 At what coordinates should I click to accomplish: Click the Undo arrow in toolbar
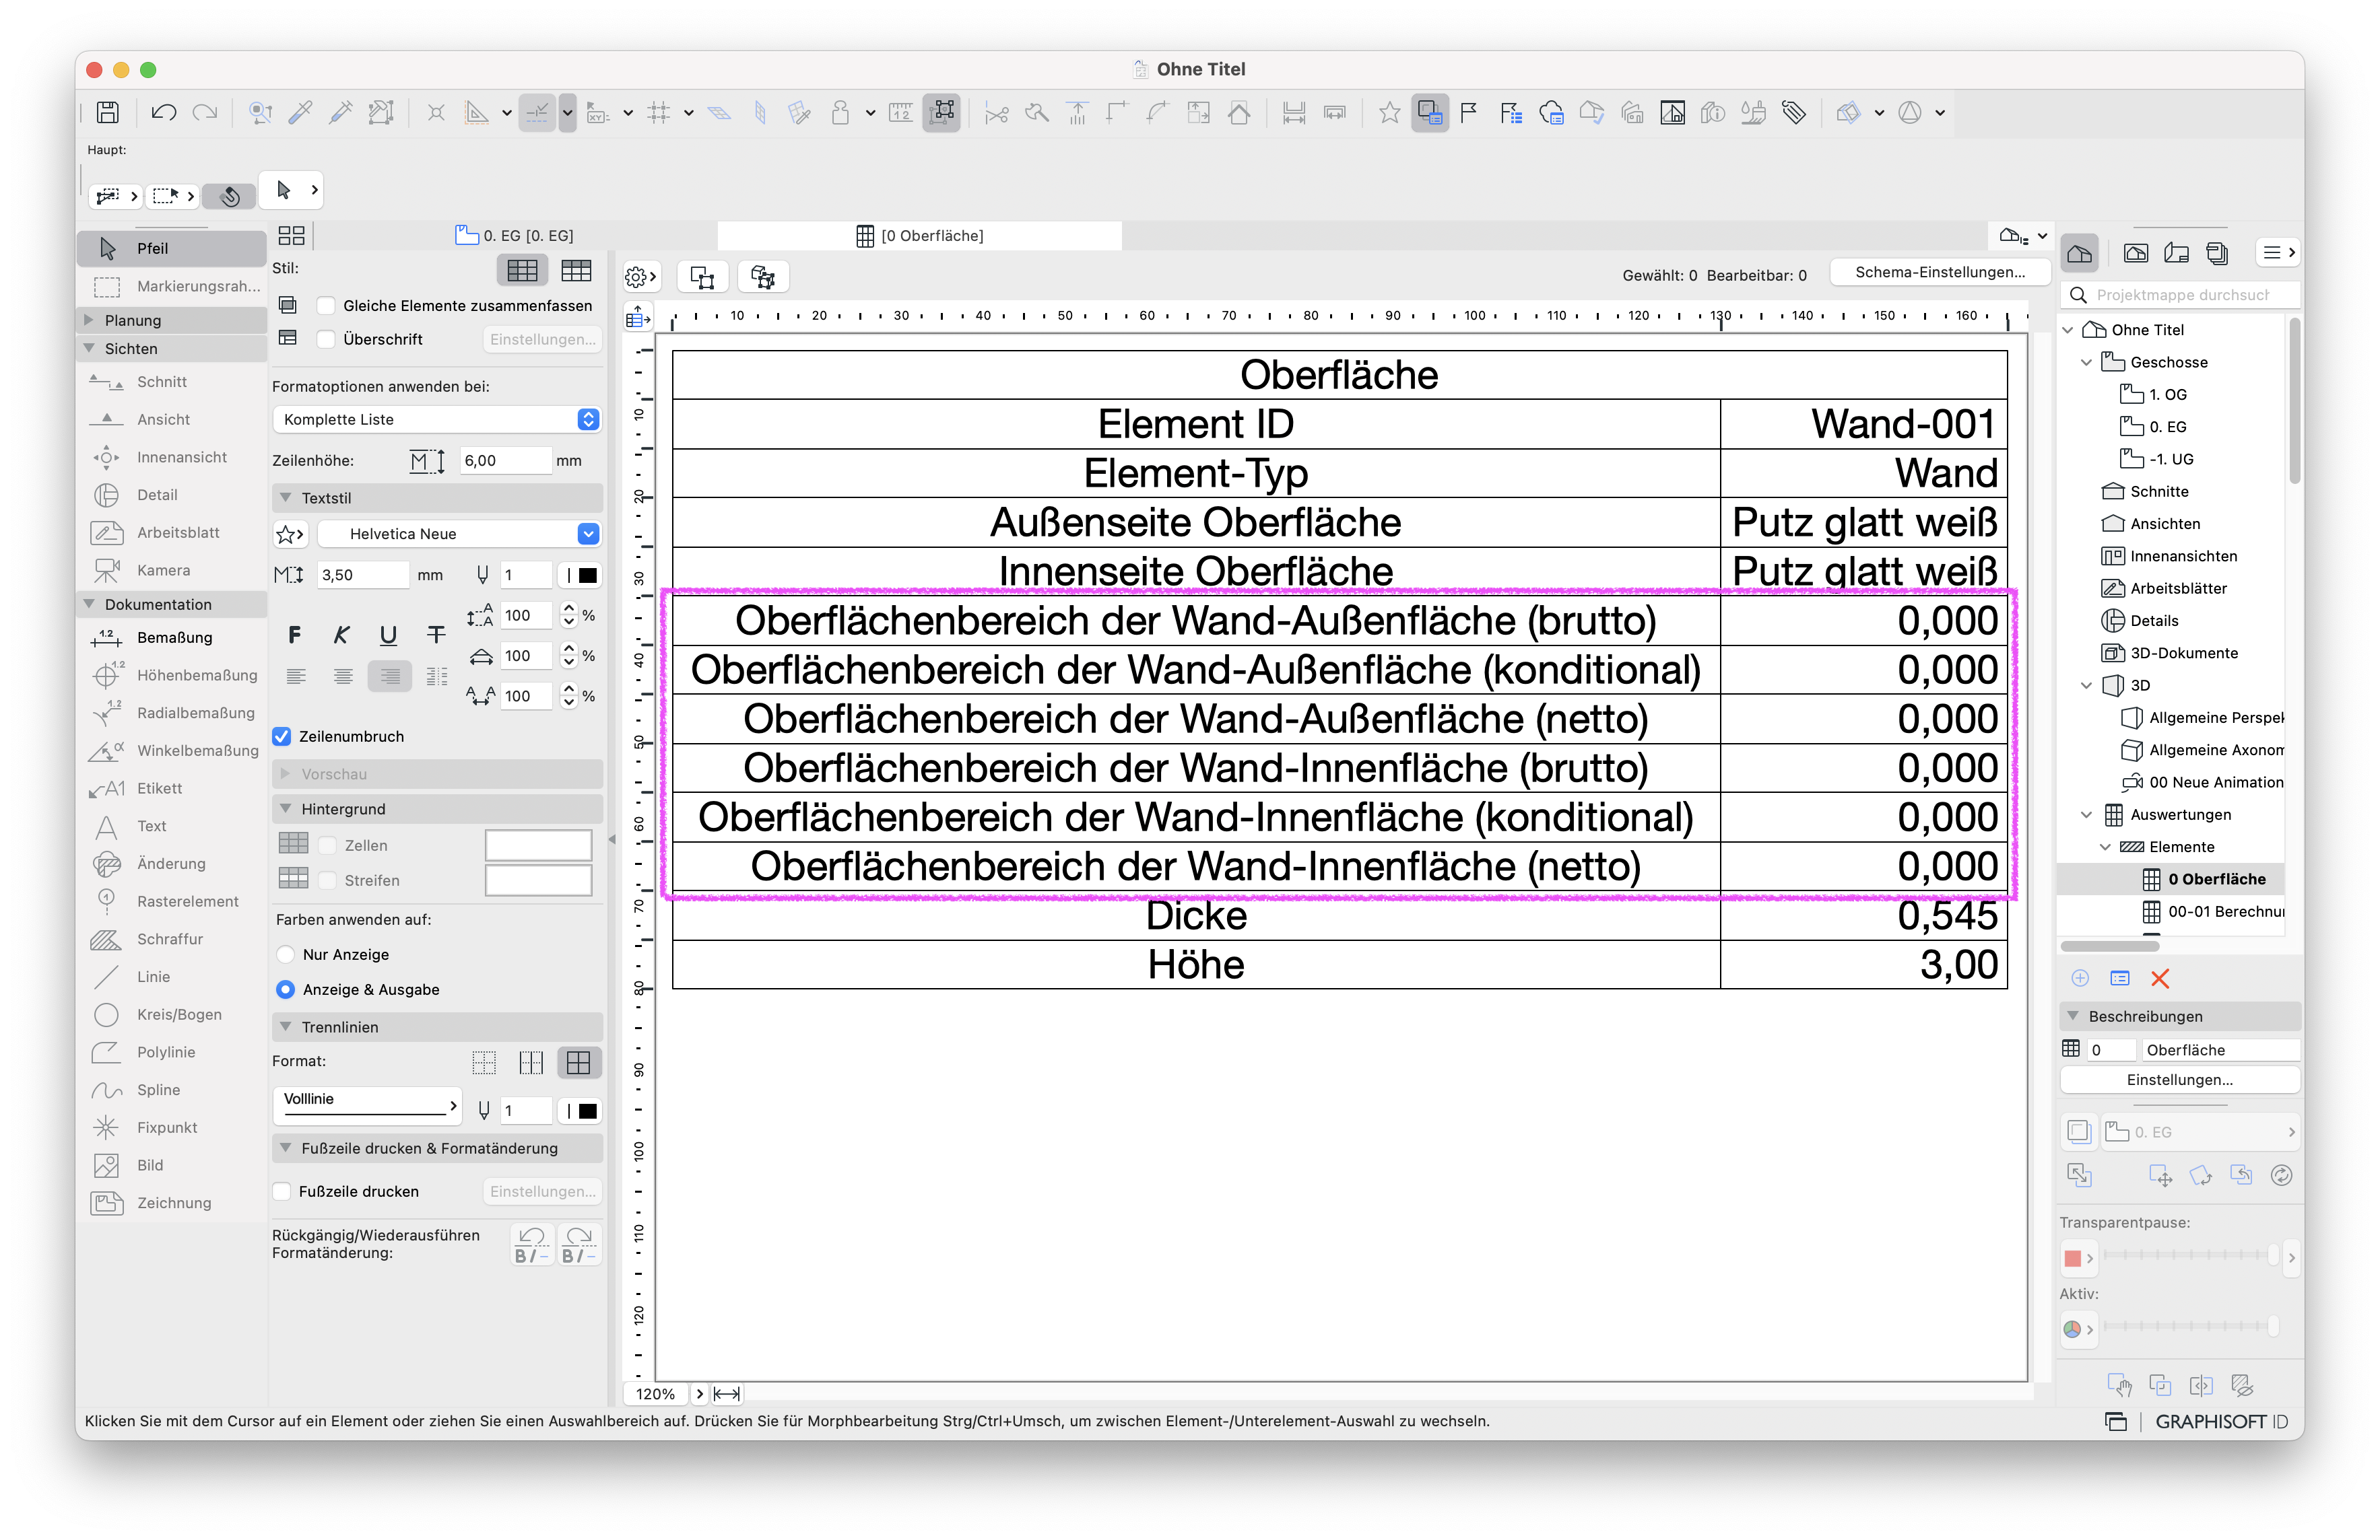pyautogui.click(x=164, y=113)
